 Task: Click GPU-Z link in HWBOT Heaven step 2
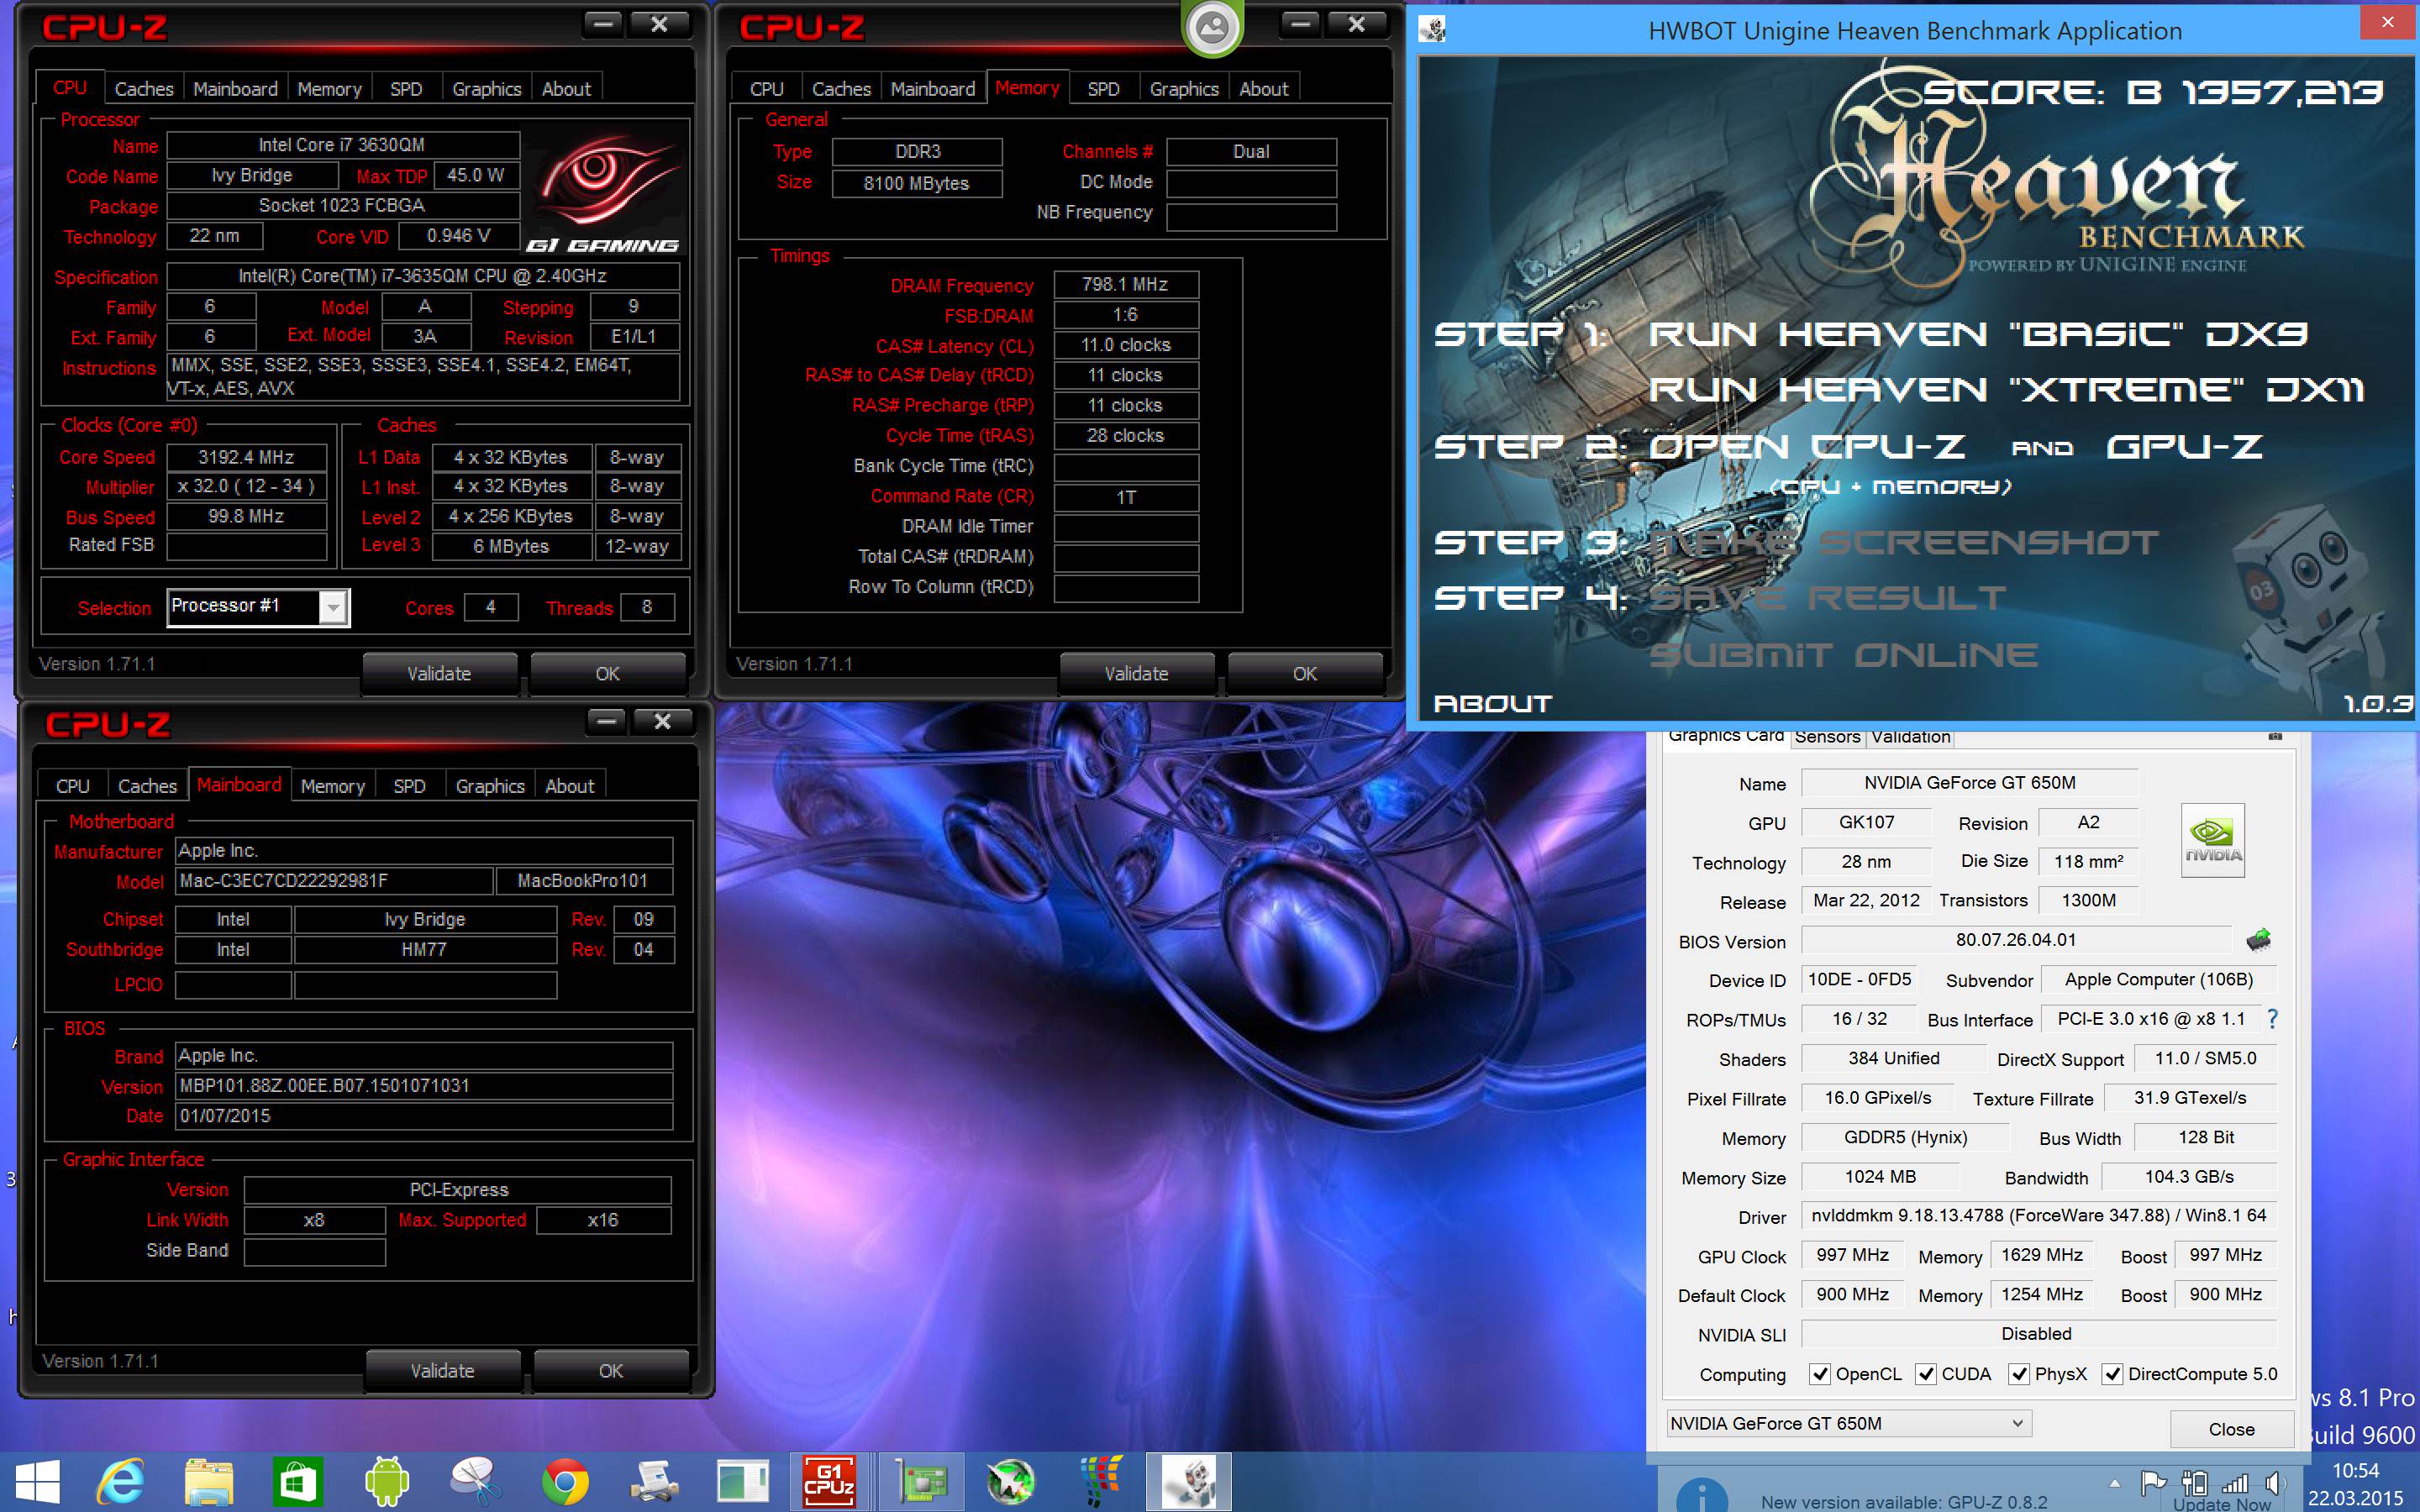[2184, 446]
